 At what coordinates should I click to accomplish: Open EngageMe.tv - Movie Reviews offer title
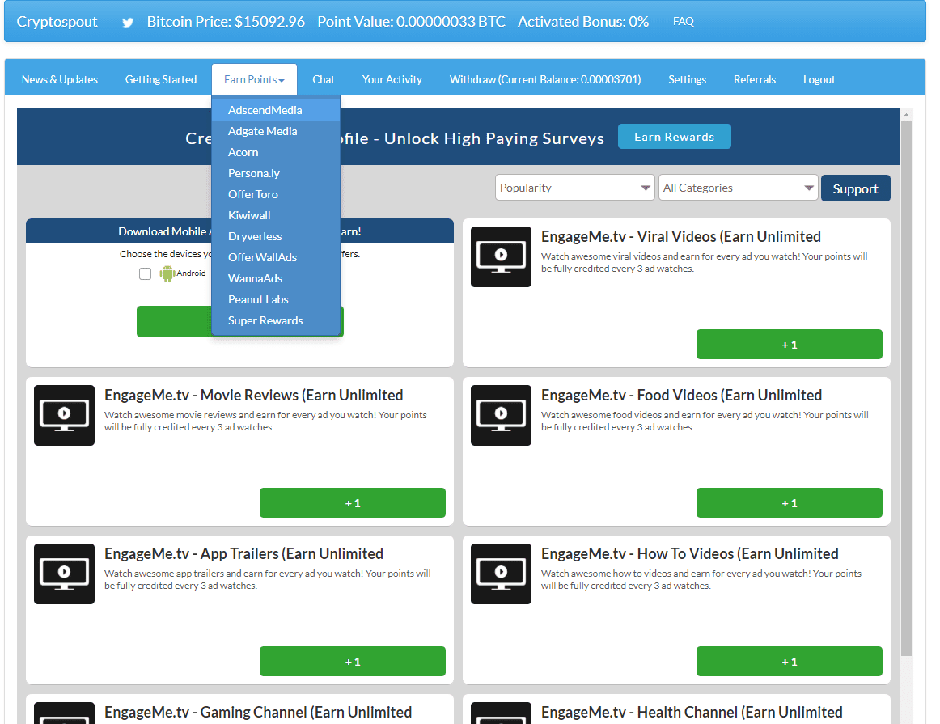click(x=253, y=396)
